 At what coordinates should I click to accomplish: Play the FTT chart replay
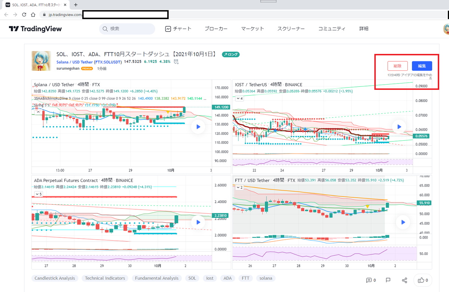pyautogui.click(x=403, y=222)
